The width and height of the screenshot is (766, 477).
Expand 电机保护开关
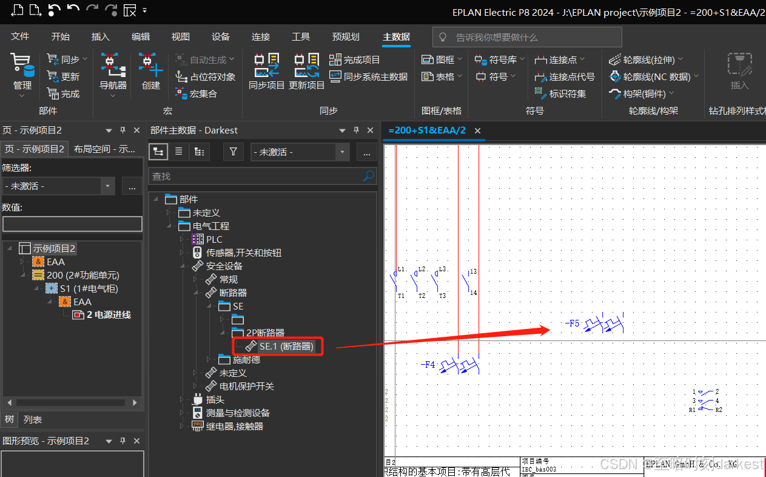195,387
